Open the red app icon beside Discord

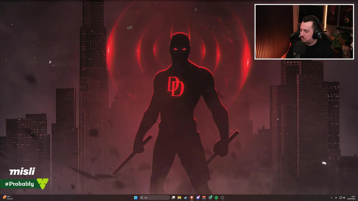[204, 198]
